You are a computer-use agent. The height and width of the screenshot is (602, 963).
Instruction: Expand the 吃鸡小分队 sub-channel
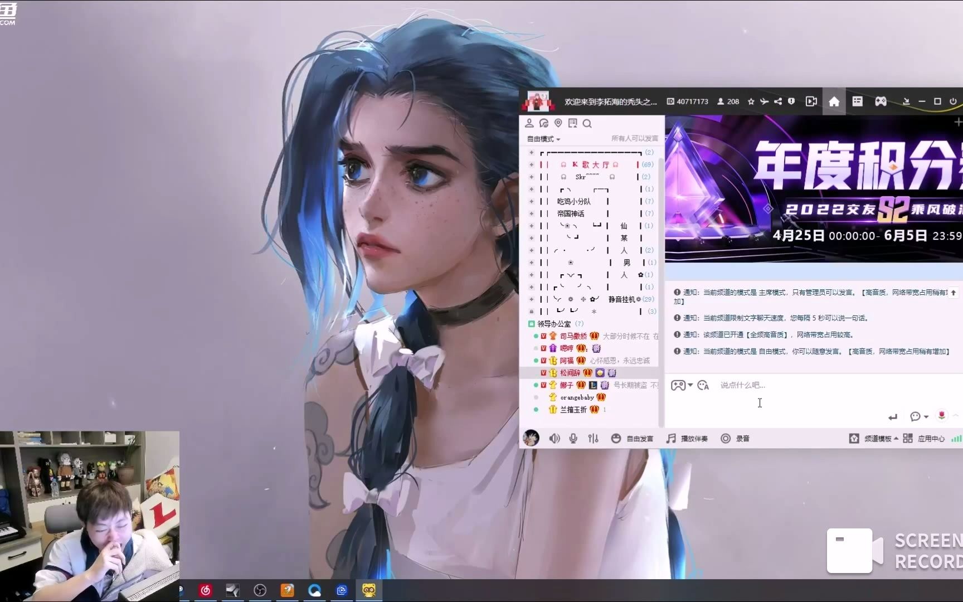point(531,201)
